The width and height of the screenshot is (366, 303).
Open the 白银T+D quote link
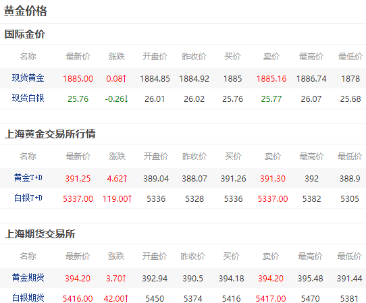[28, 198]
